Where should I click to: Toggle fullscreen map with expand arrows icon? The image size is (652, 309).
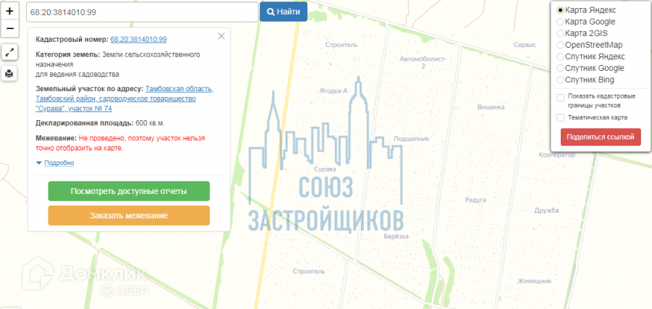pos(10,52)
